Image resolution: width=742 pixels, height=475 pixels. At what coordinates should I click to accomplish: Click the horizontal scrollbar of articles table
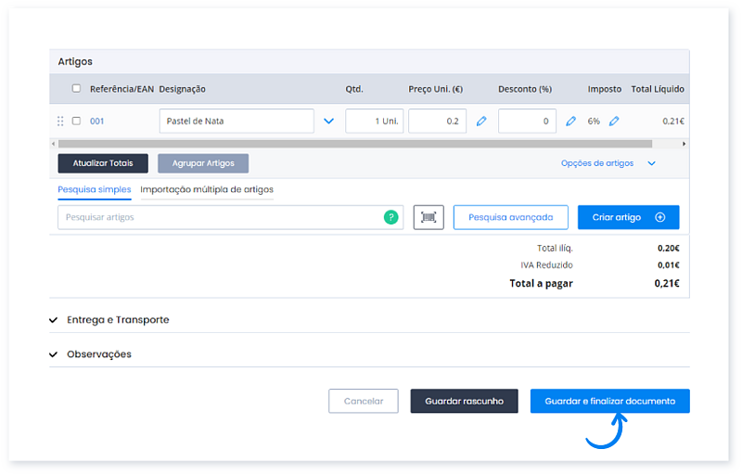pyautogui.click(x=352, y=144)
